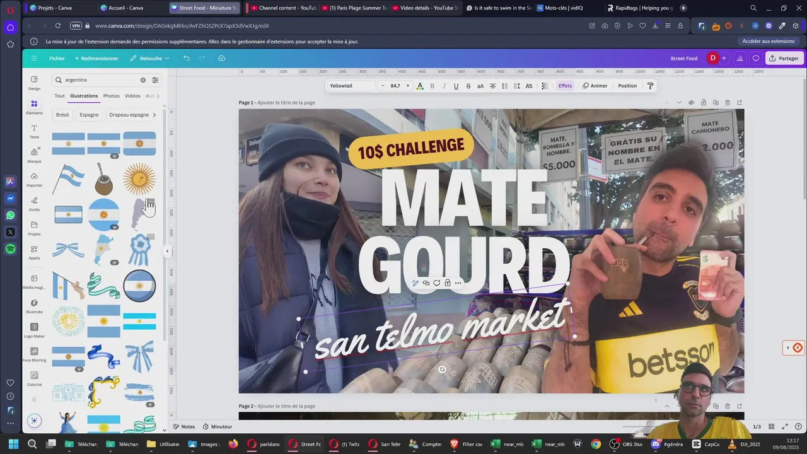Screen dimensions: 807x454
Task: Select the Espagne suggestion chip
Action: click(89, 115)
